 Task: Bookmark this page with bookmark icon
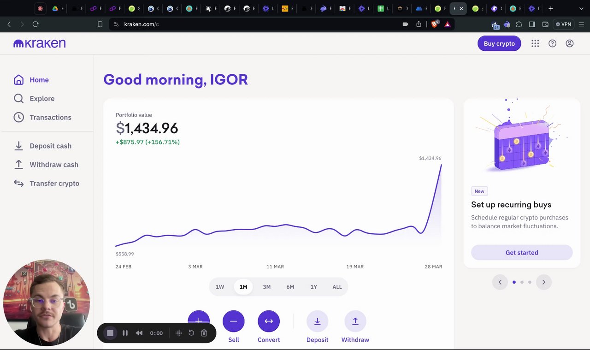100,24
